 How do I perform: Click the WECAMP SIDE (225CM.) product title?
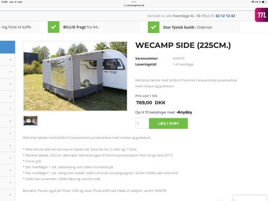[183, 45]
